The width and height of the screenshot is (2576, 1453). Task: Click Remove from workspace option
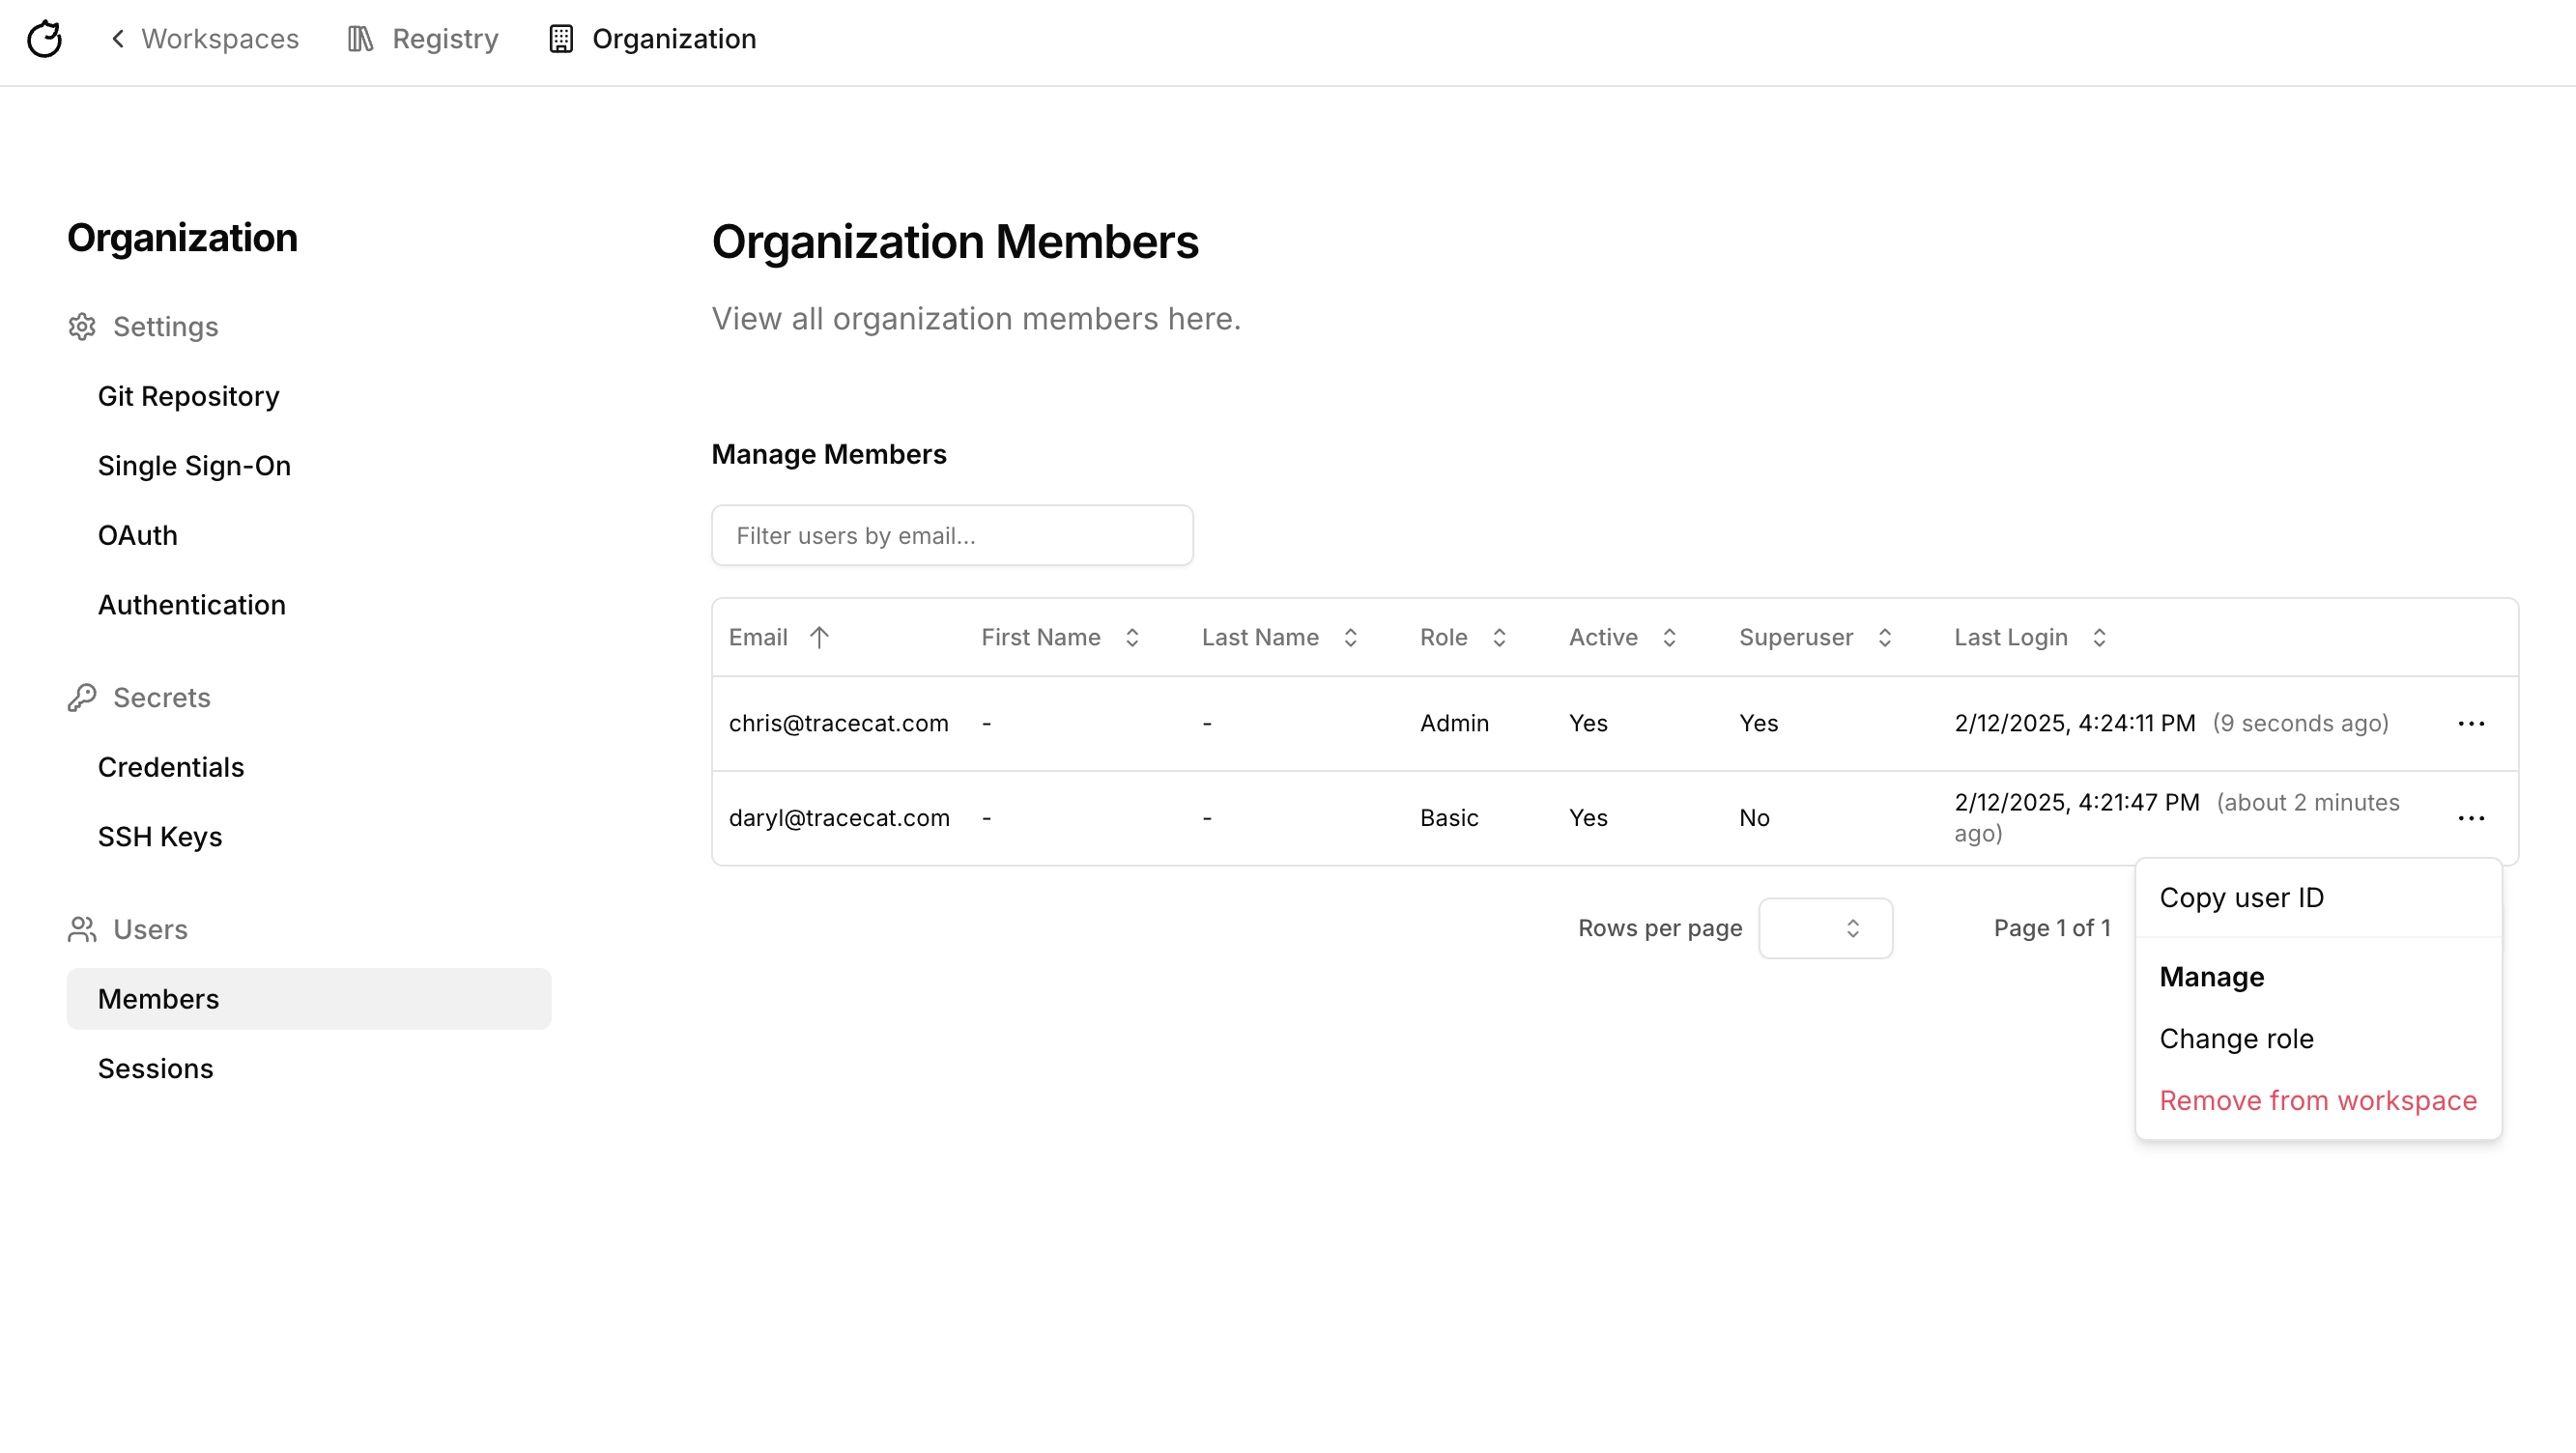[x=2317, y=1101]
